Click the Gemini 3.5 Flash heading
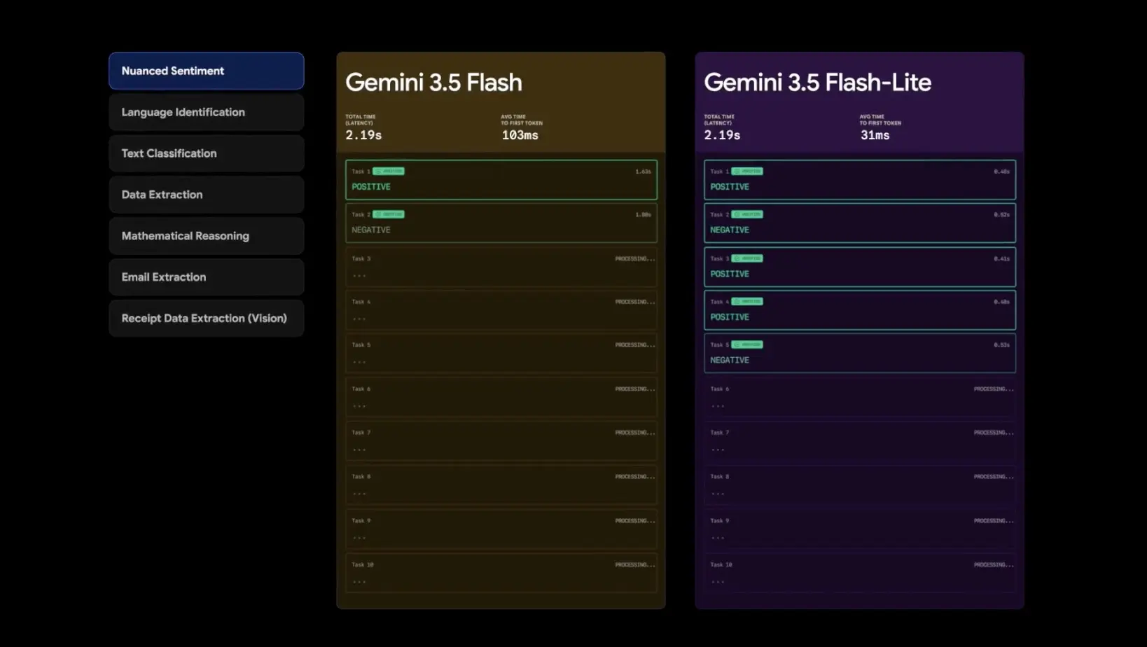The height and width of the screenshot is (647, 1147). point(433,83)
